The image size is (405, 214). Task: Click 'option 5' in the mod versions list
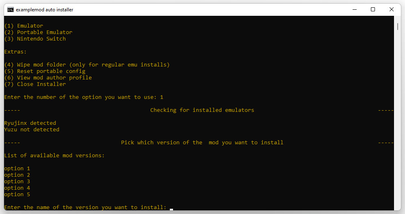[x=17, y=195]
